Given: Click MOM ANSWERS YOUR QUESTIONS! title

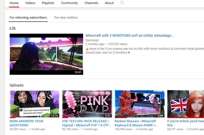Looking at the screenshot, I should 27,123.
